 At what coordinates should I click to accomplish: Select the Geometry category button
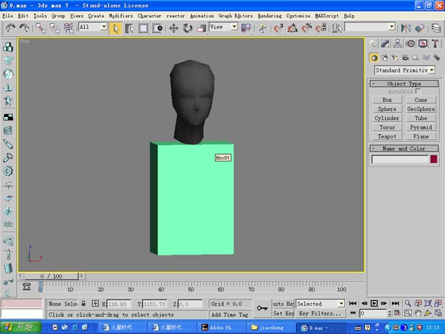click(374, 58)
